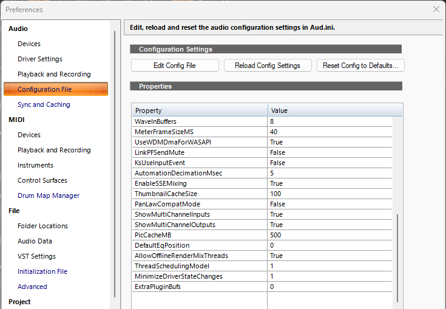
Task: Click True value of ShowMultiChannelOutputs
Action: point(277,225)
